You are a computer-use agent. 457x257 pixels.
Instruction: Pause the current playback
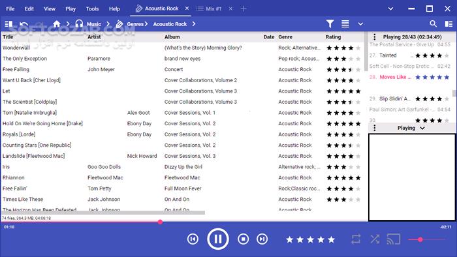point(218,239)
